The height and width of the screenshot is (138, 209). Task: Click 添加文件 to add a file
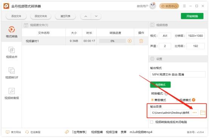(16, 16)
